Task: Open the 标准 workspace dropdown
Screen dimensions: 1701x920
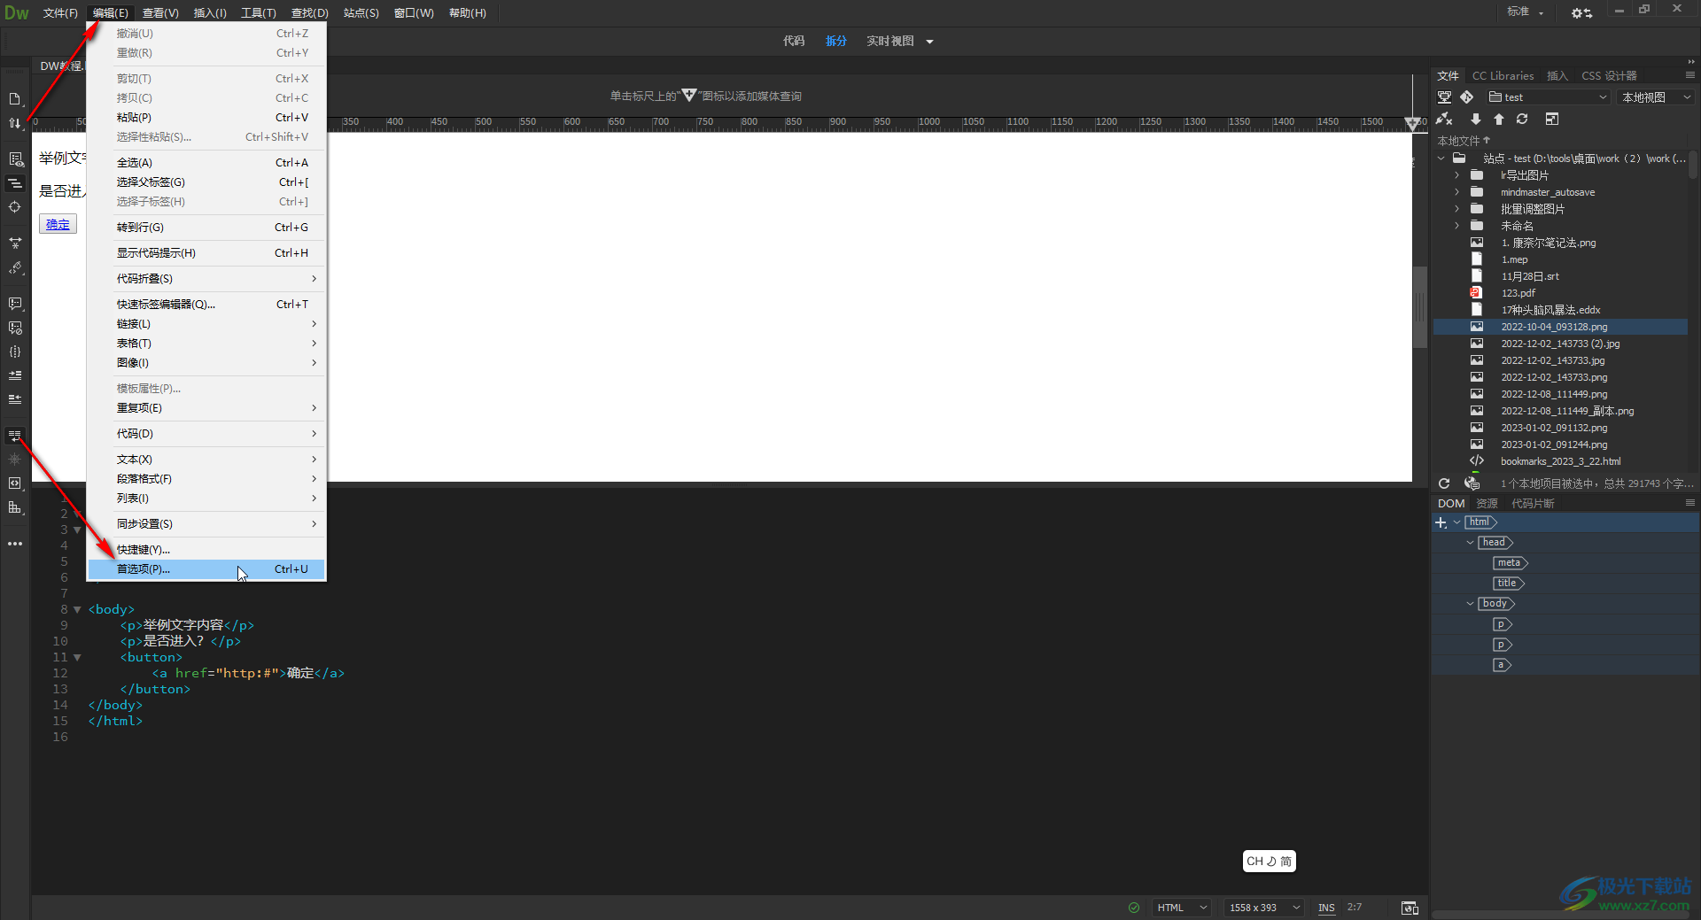Action: tap(1526, 12)
